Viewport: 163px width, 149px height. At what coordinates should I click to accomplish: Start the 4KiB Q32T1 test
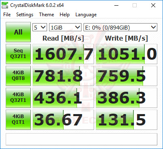(18, 98)
